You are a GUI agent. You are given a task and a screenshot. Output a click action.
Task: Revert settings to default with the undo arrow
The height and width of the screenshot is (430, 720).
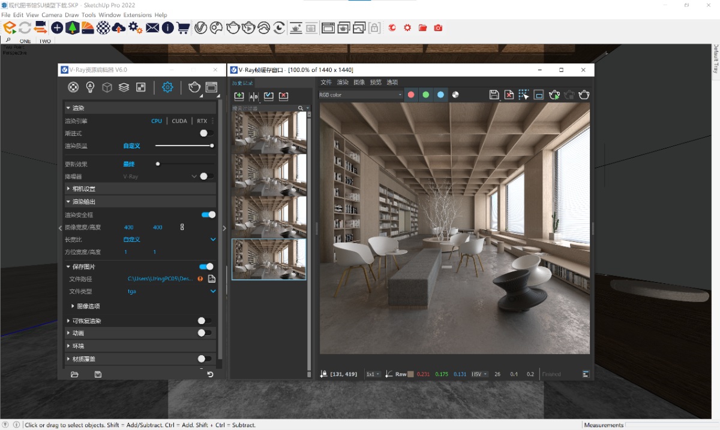pos(210,374)
